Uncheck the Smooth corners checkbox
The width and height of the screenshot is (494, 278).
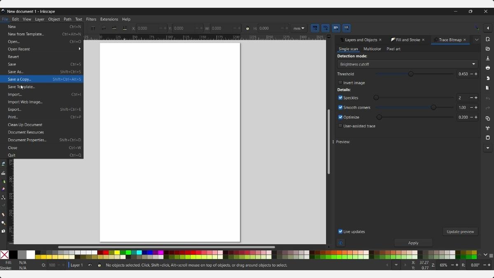(340, 107)
